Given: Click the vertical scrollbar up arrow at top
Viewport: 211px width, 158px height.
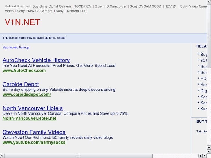Looking at the screenshot, I should tap(209, 2).
